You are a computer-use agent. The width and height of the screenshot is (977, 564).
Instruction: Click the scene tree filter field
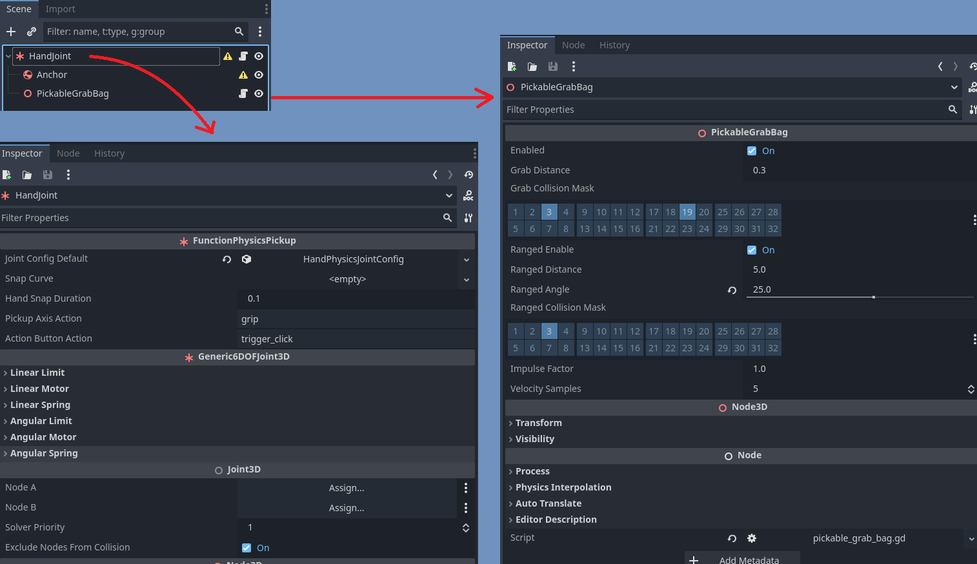[139, 32]
